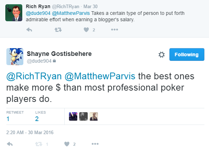The height and width of the screenshot is (155, 209).
Task: Like Rich Ryan's tweet
Action: [x=86, y=30]
